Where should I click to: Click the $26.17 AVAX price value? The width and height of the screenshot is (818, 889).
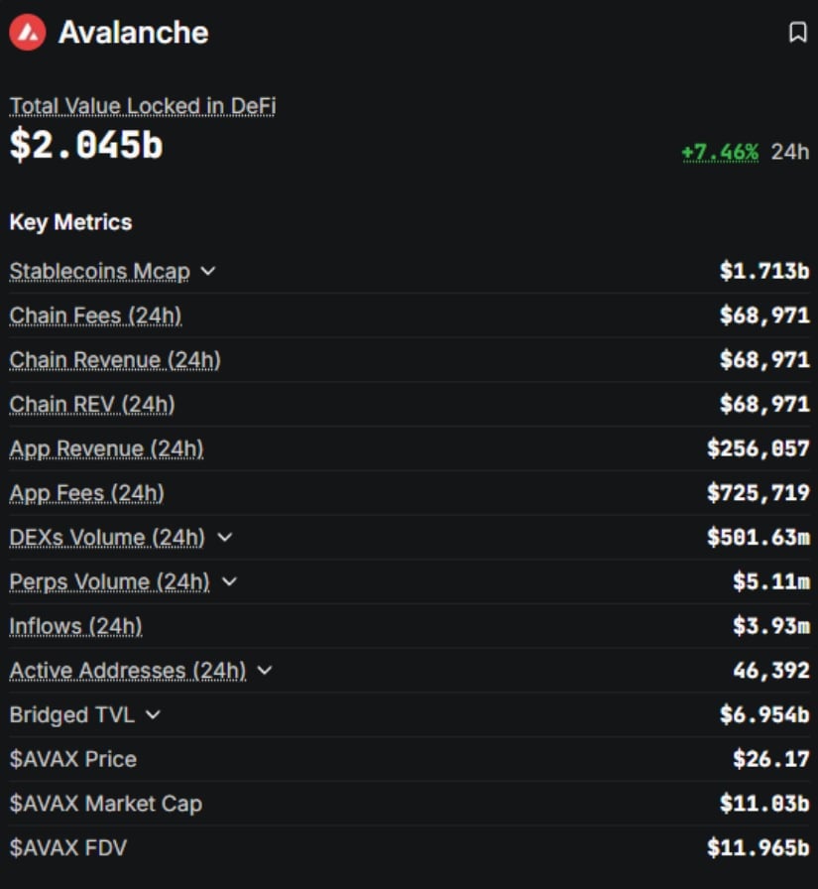click(771, 759)
